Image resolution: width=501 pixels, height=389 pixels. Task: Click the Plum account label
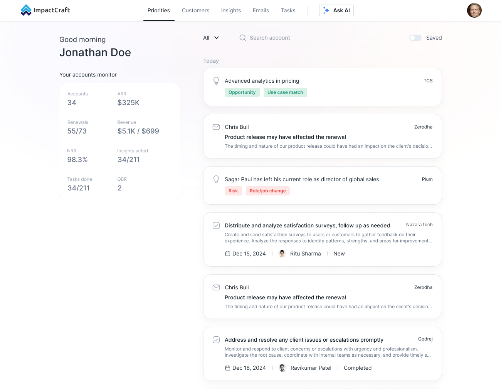(x=427, y=179)
